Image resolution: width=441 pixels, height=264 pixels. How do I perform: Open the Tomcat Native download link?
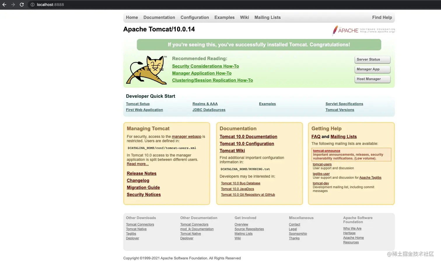(136, 229)
